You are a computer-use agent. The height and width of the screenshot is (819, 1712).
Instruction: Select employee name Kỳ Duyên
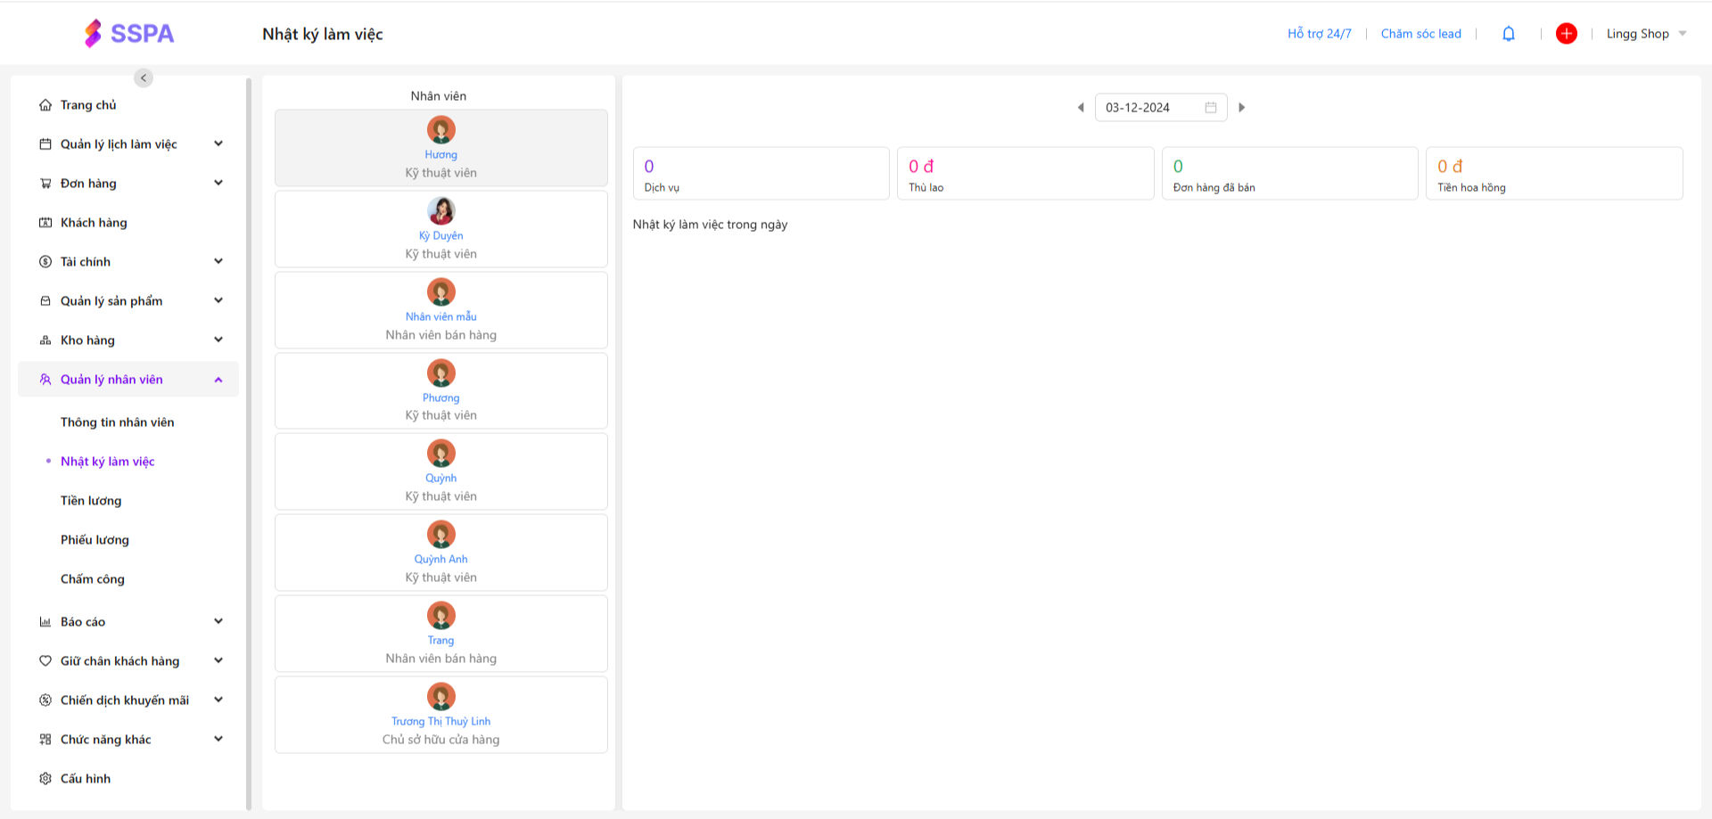pyautogui.click(x=441, y=236)
